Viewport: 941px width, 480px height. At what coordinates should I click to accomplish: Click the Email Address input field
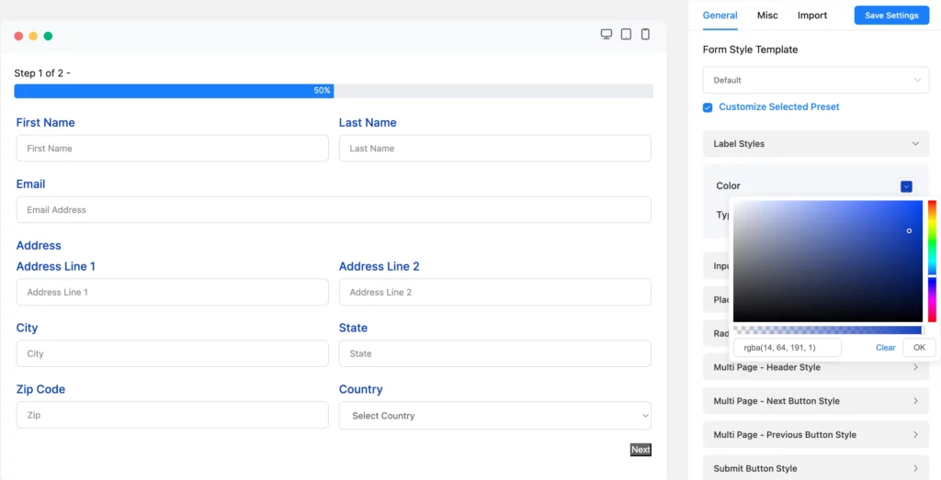pos(334,210)
